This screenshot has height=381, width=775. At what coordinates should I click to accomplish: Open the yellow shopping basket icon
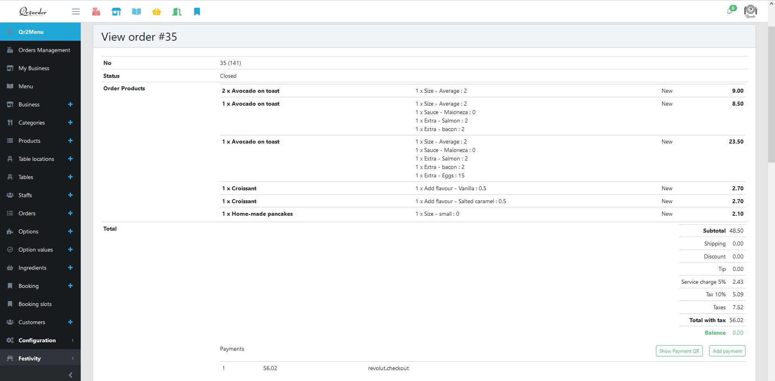[x=157, y=12]
